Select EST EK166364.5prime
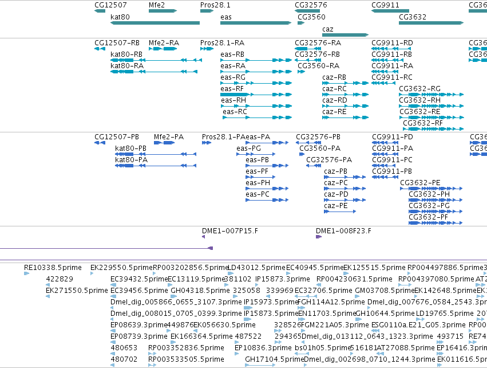 pos(201,336)
